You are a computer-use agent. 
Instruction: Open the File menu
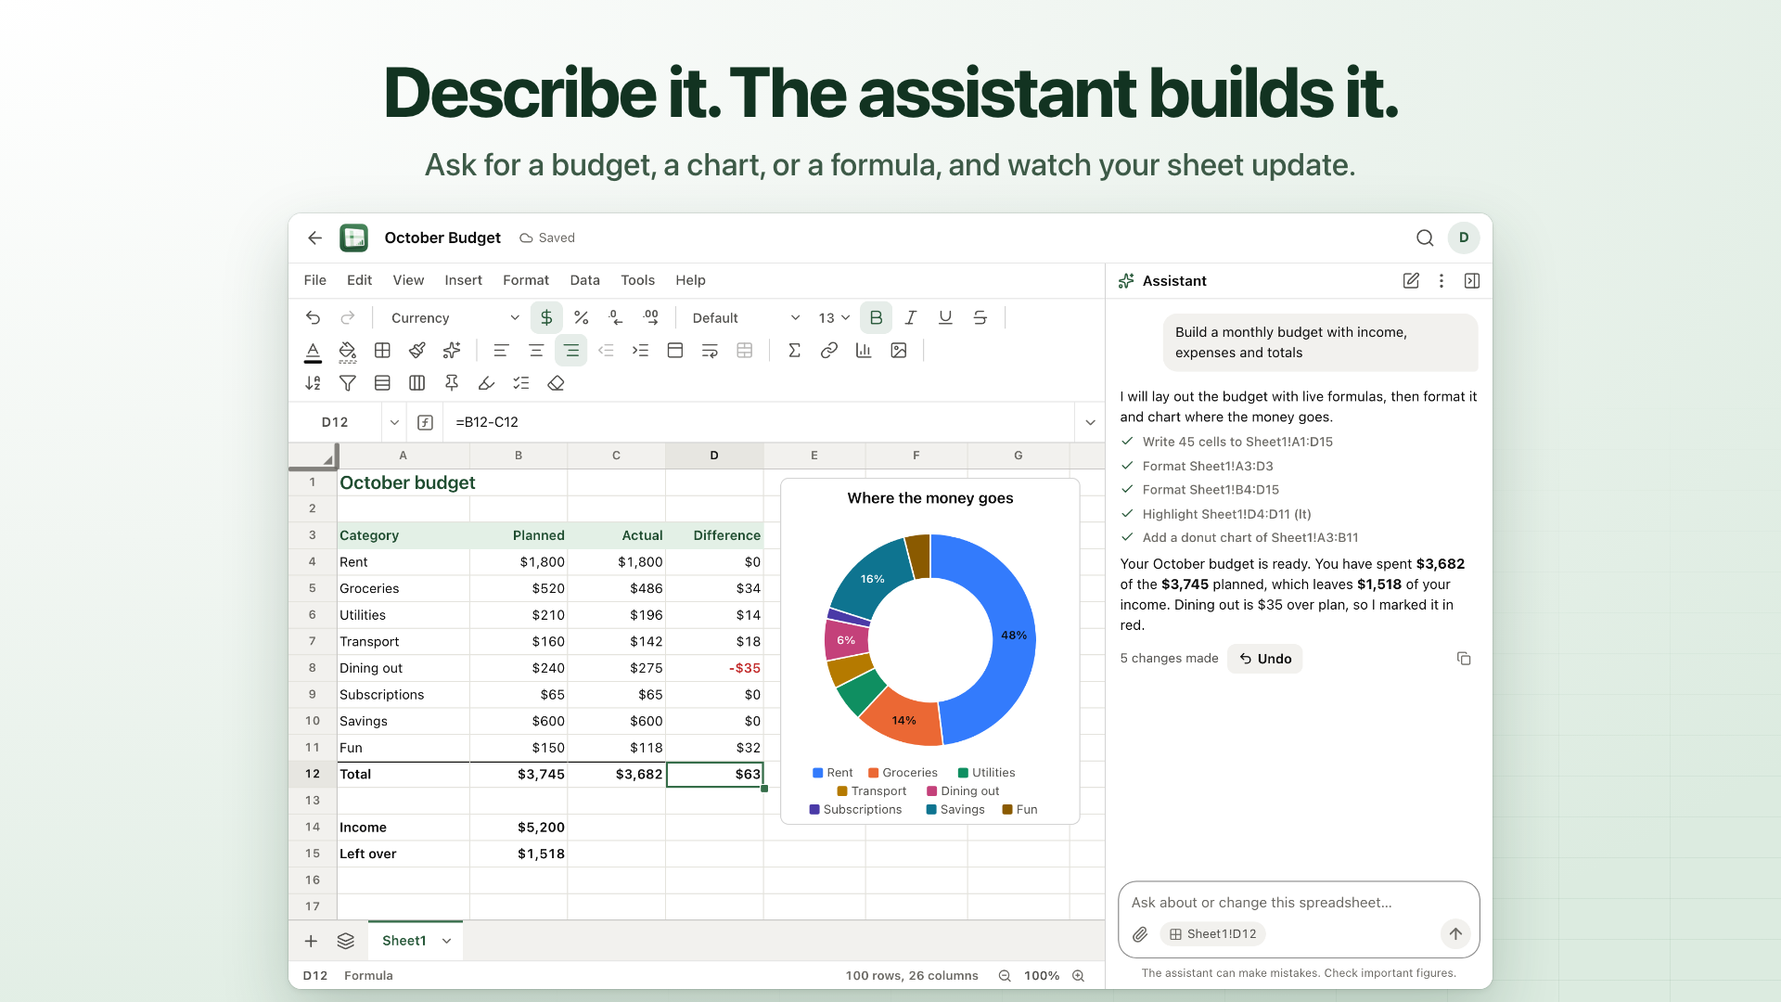[315, 280]
